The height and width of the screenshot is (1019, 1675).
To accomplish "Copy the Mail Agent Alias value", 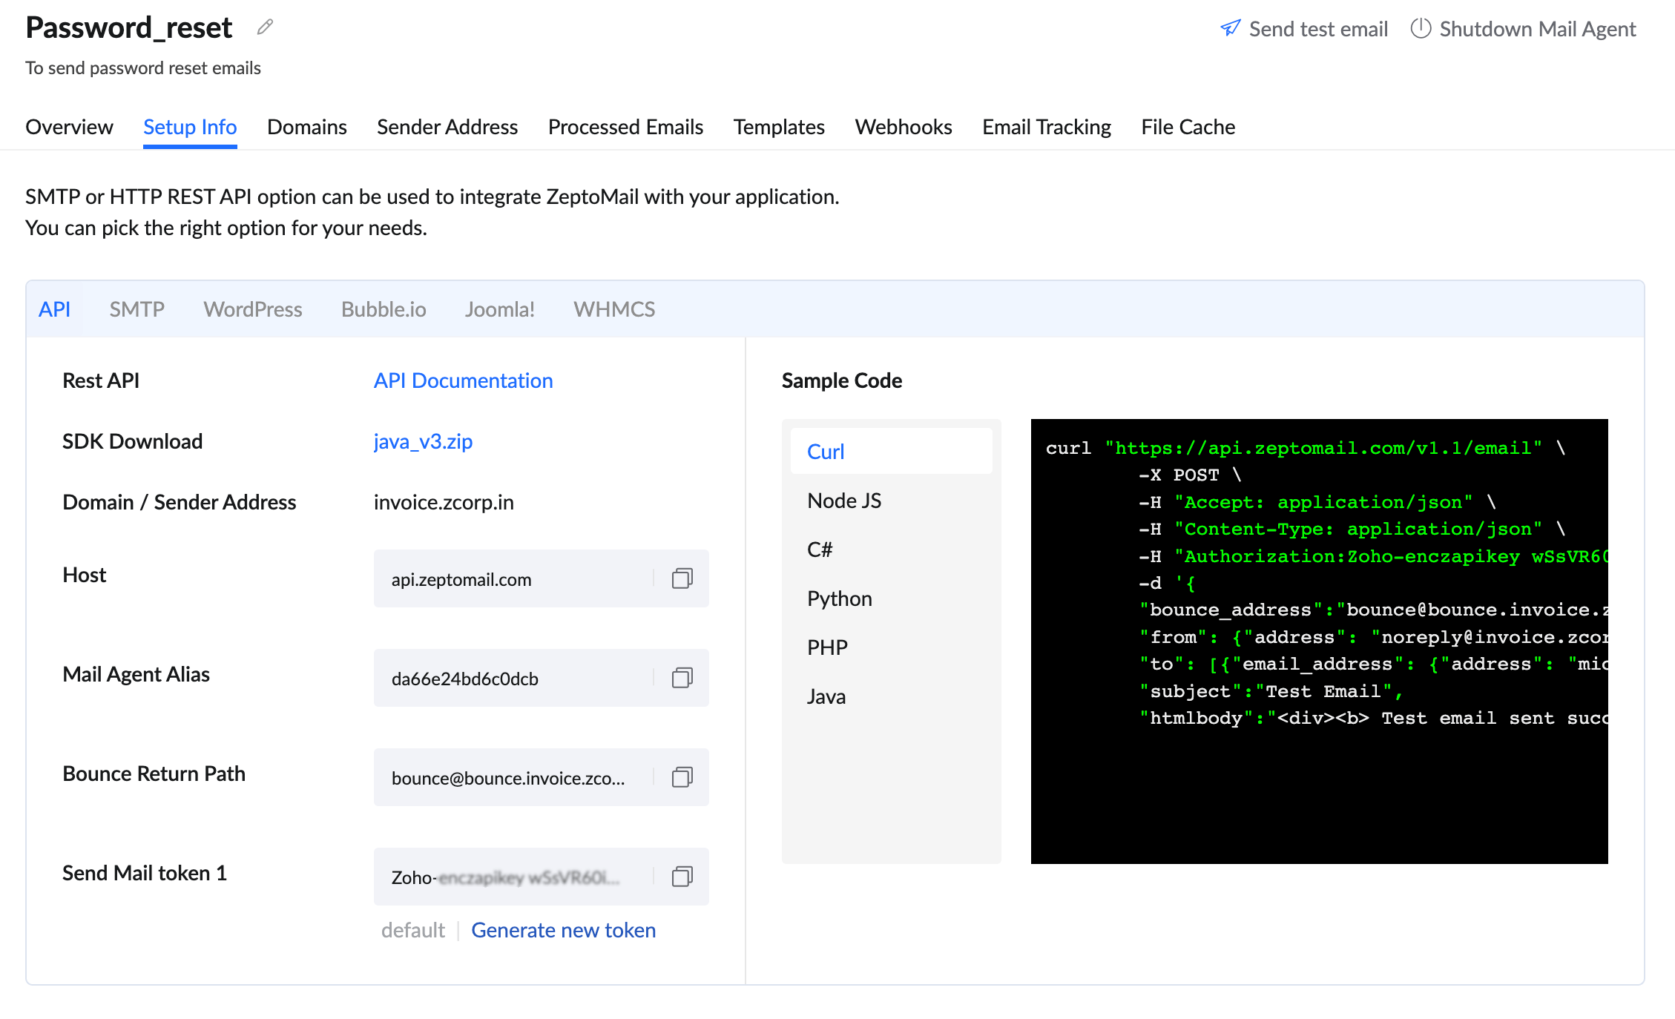I will pyautogui.click(x=682, y=678).
